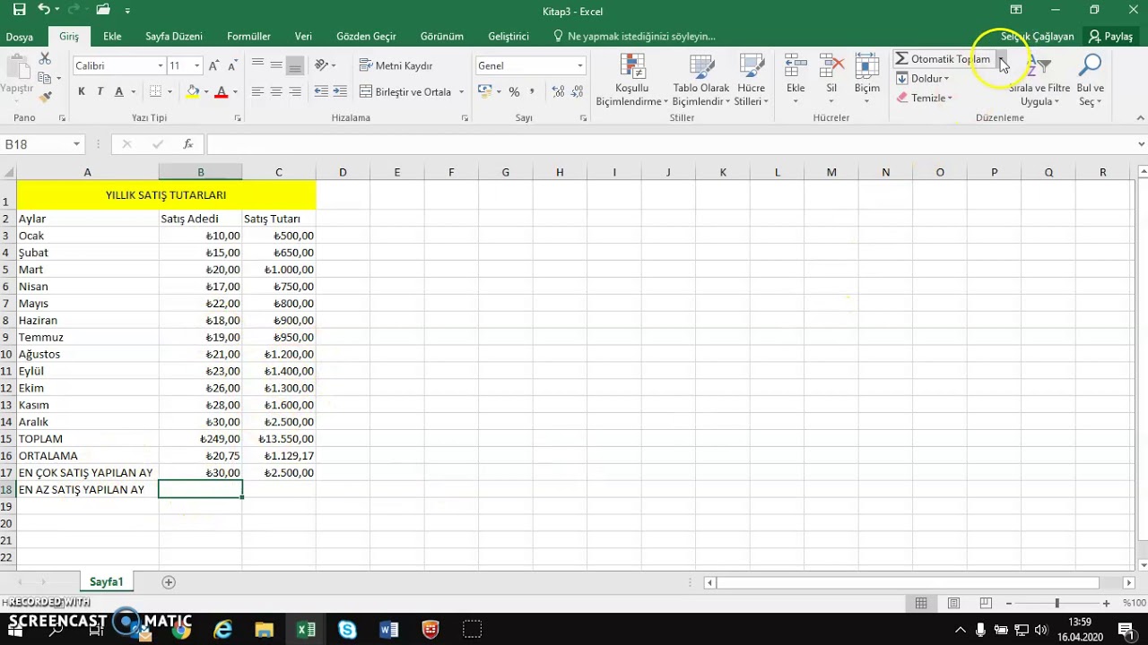This screenshot has width=1148, height=645.
Task: Open the font size 11 dropdown
Action: (197, 65)
